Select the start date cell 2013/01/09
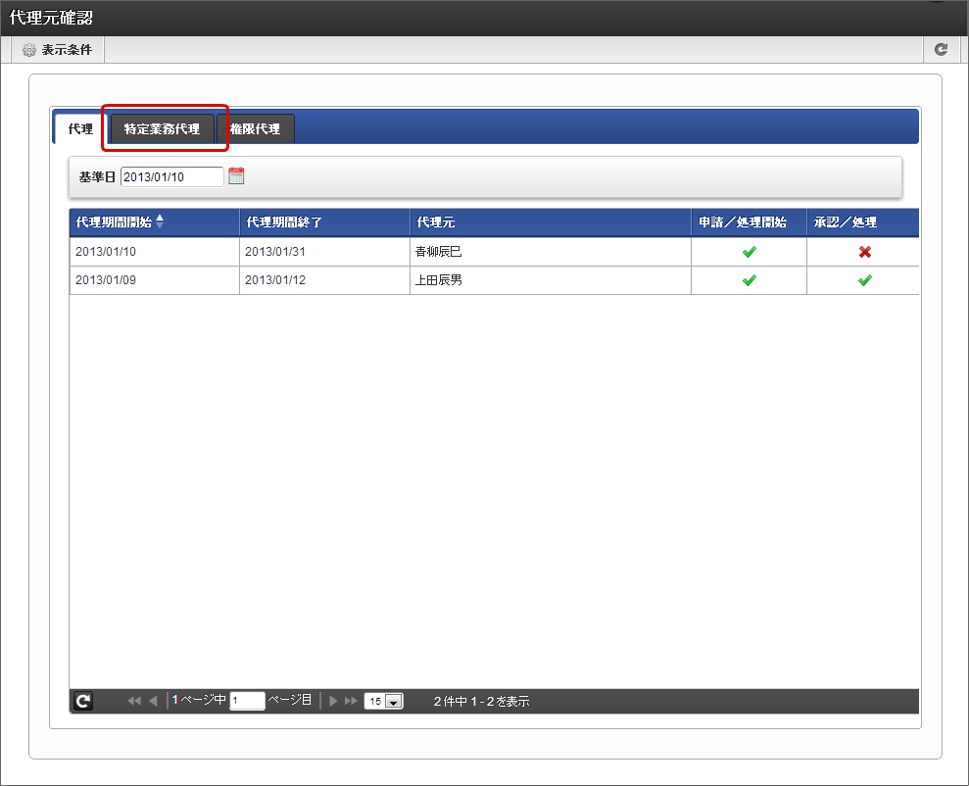 (155, 280)
